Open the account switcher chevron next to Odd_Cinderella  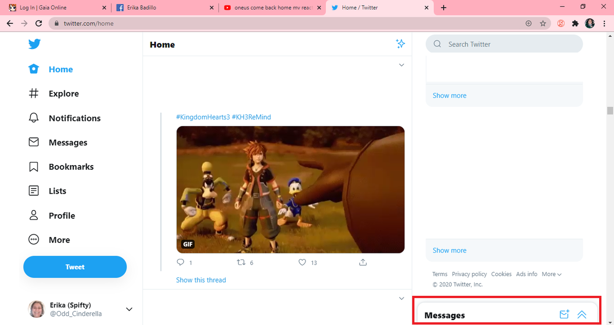coord(129,309)
